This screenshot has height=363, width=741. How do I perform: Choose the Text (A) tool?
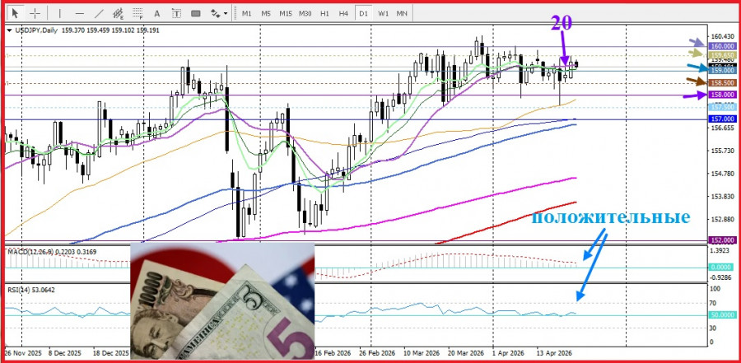(157, 13)
